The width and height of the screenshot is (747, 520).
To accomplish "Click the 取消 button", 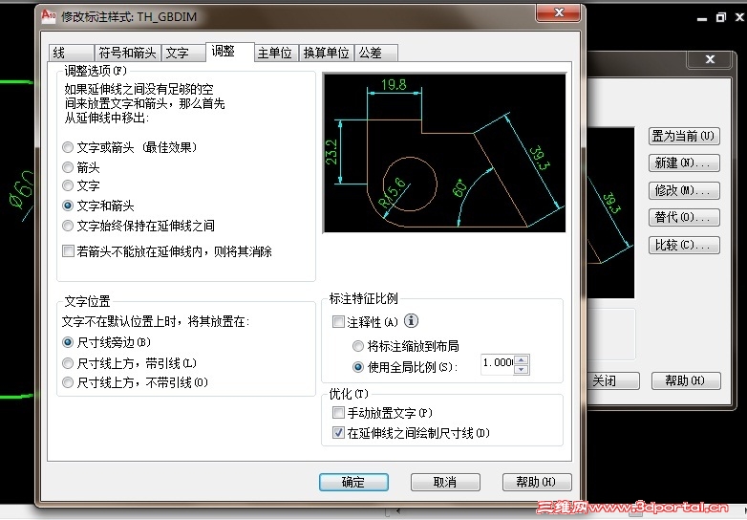I will [x=445, y=482].
